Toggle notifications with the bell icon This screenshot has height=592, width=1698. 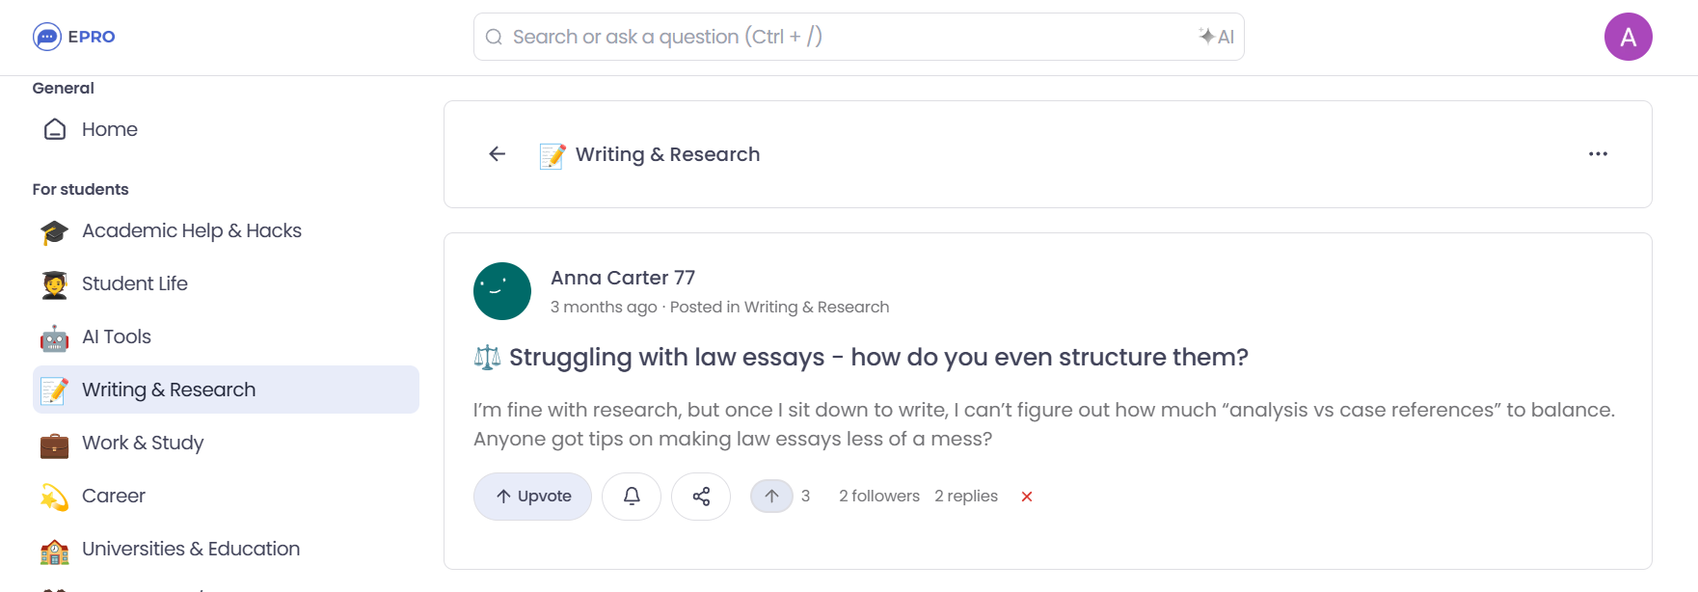click(632, 496)
